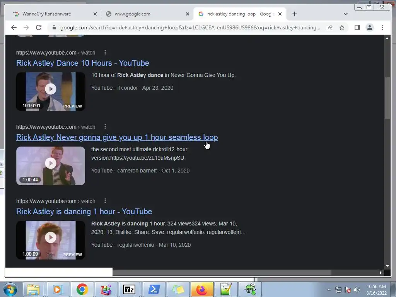The image size is (396, 297).
Task: Click the vertical scrollbar up arrow
Action: point(387,38)
